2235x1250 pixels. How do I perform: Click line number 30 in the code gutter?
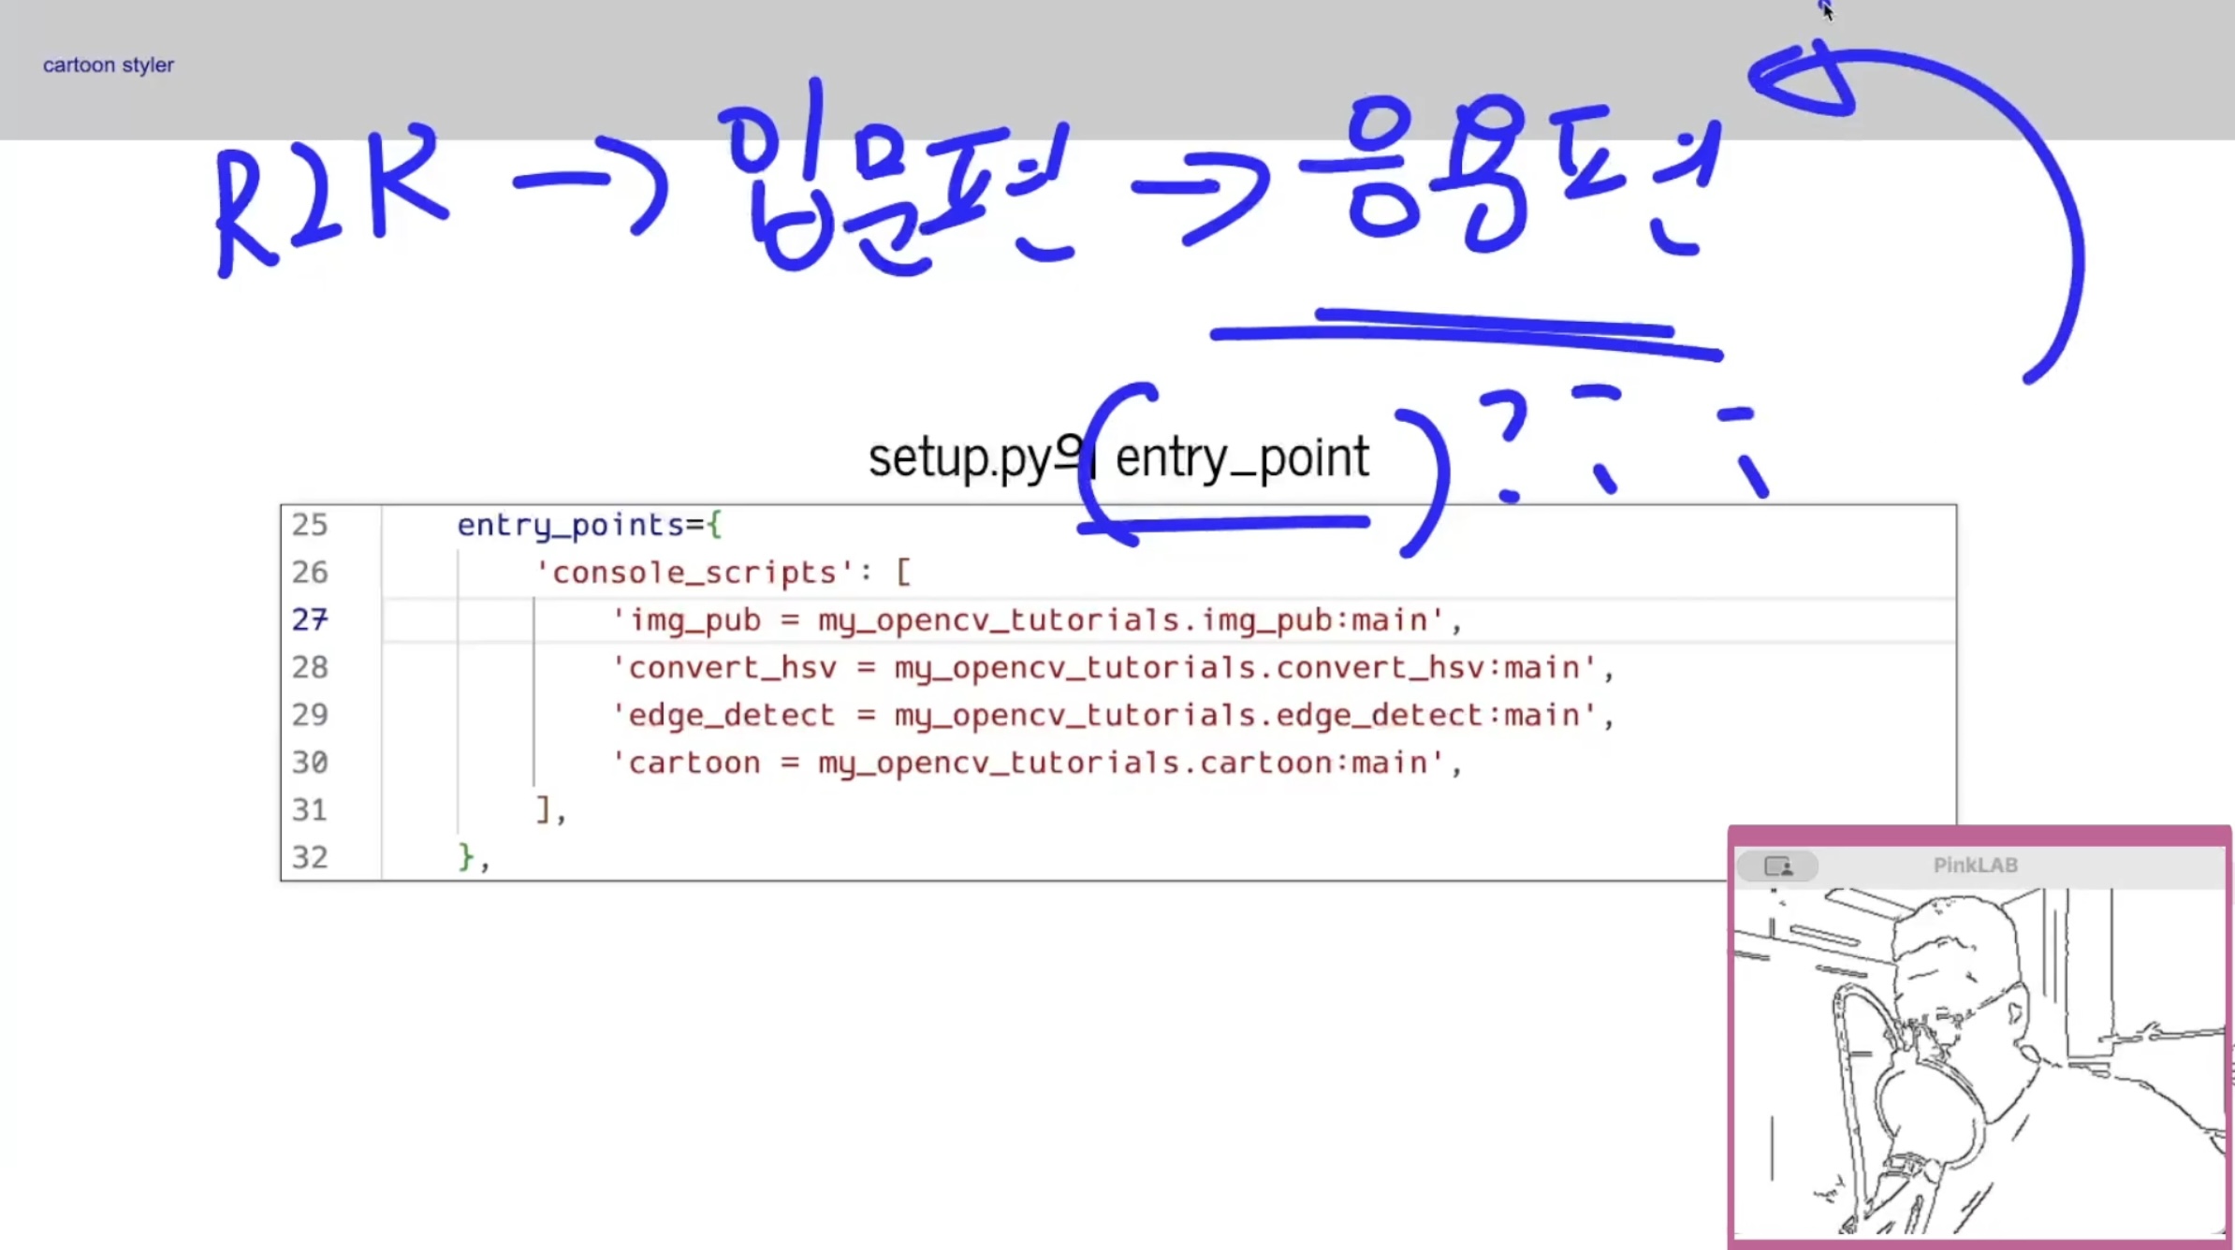tap(310, 763)
